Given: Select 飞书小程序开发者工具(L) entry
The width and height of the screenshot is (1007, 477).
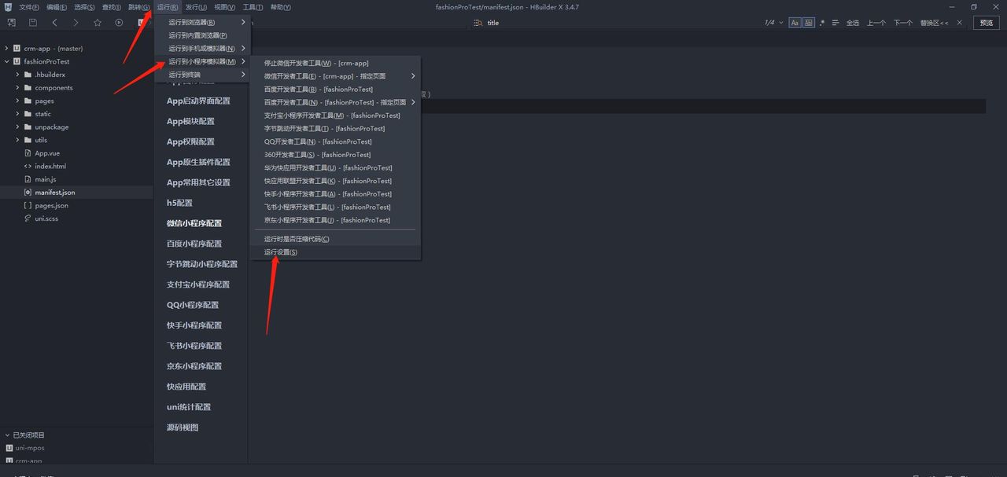Looking at the screenshot, I should coord(335,207).
